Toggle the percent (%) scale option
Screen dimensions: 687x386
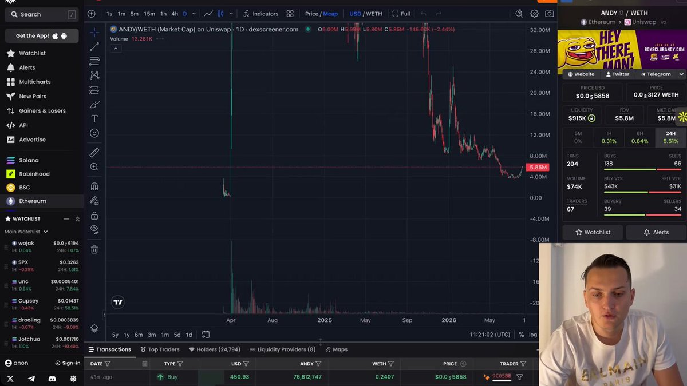[x=521, y=335]
